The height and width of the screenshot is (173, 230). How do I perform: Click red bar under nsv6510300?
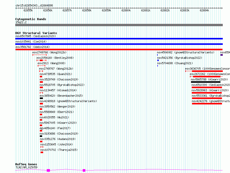pyautogui.click(x=207, y=87)
